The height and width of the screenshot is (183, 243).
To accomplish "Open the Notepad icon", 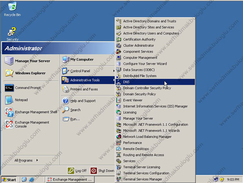I will [x=9, y=100].
